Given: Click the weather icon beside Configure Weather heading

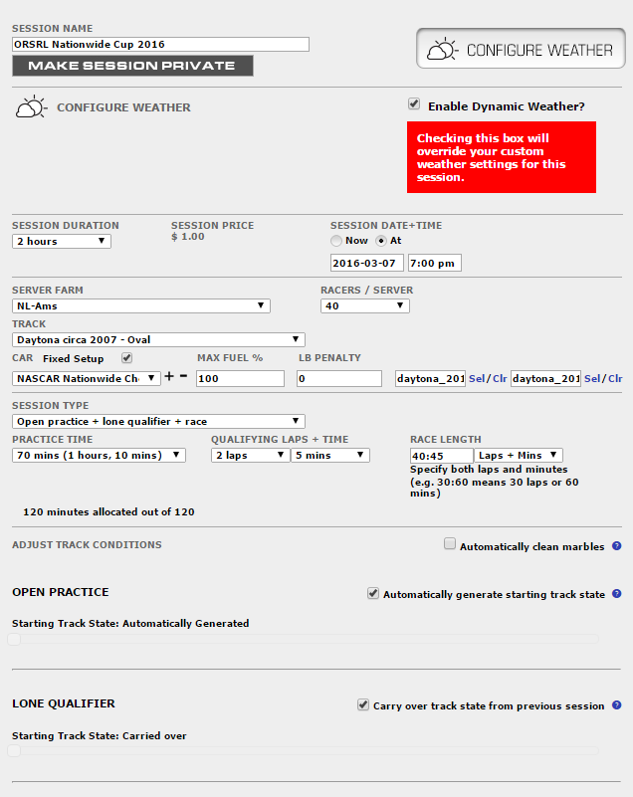Looking at the screenshot, I should tap(30, 107).
